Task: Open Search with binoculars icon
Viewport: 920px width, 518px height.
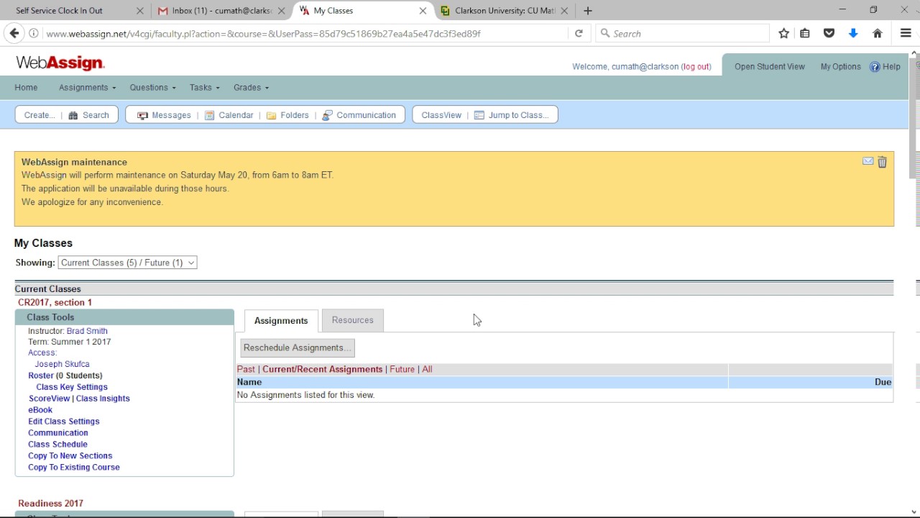Action: [x=88, y=115]
